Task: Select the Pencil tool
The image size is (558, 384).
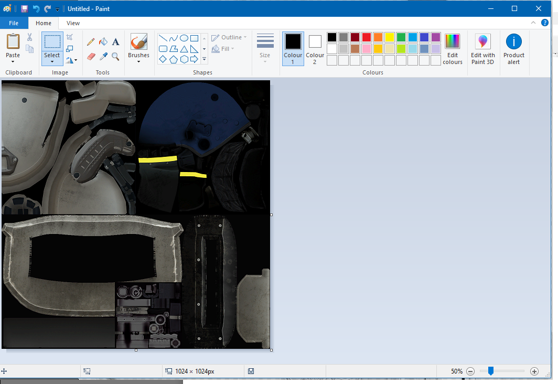Action: tap(91, 42)
